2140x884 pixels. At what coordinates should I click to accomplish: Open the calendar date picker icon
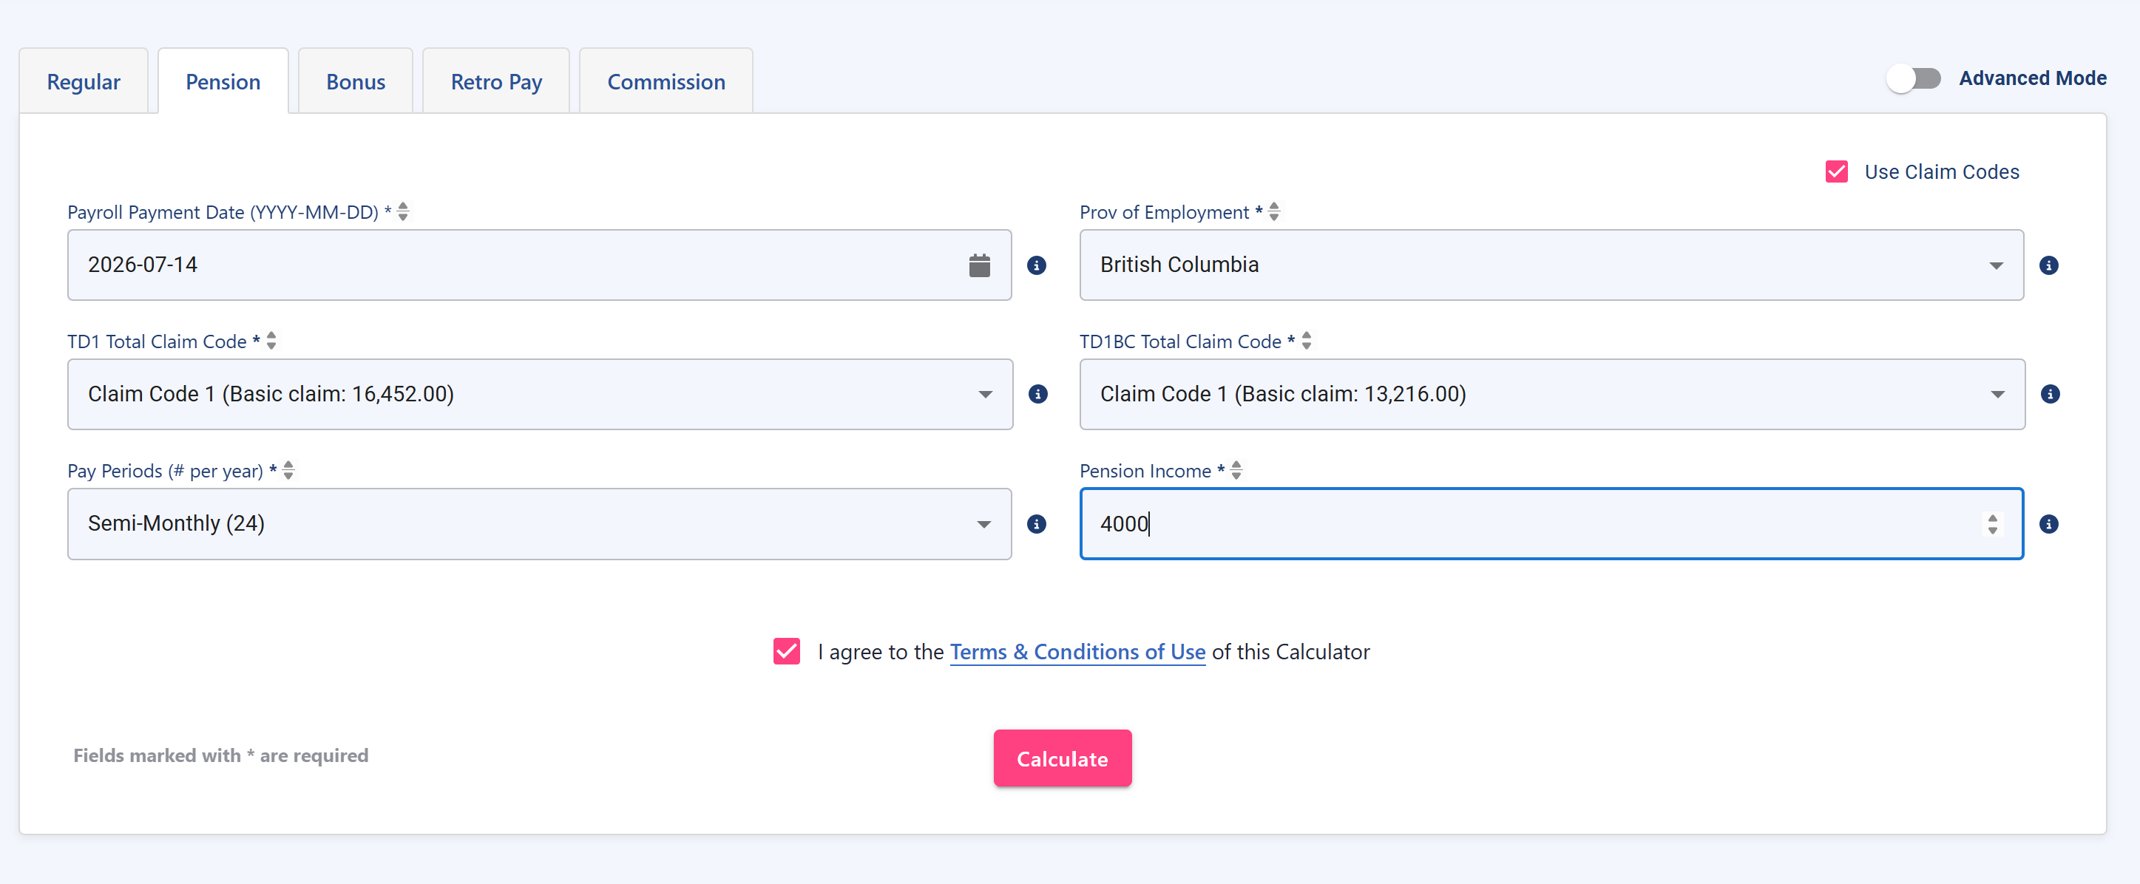click(980, 265)
